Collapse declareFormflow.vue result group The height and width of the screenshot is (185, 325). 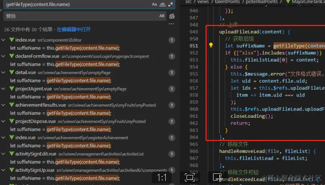[3, 56]
